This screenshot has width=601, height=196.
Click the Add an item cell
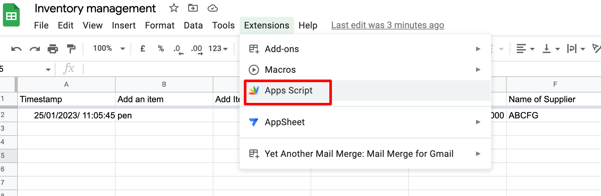coord(164,99)
